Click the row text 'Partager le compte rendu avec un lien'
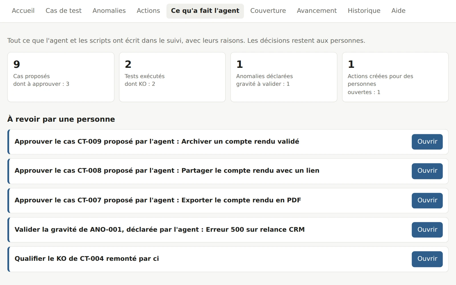Image resolution: width=456 pixels, height=285 pixels. coord(250,171)
